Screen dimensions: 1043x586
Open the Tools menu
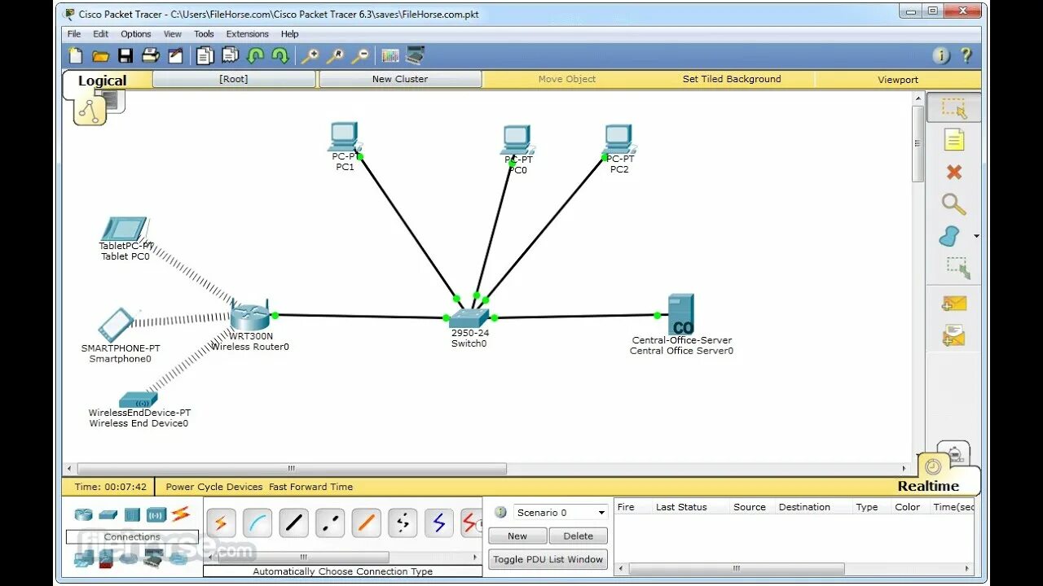pyautogui.click(x=204, y=34)
